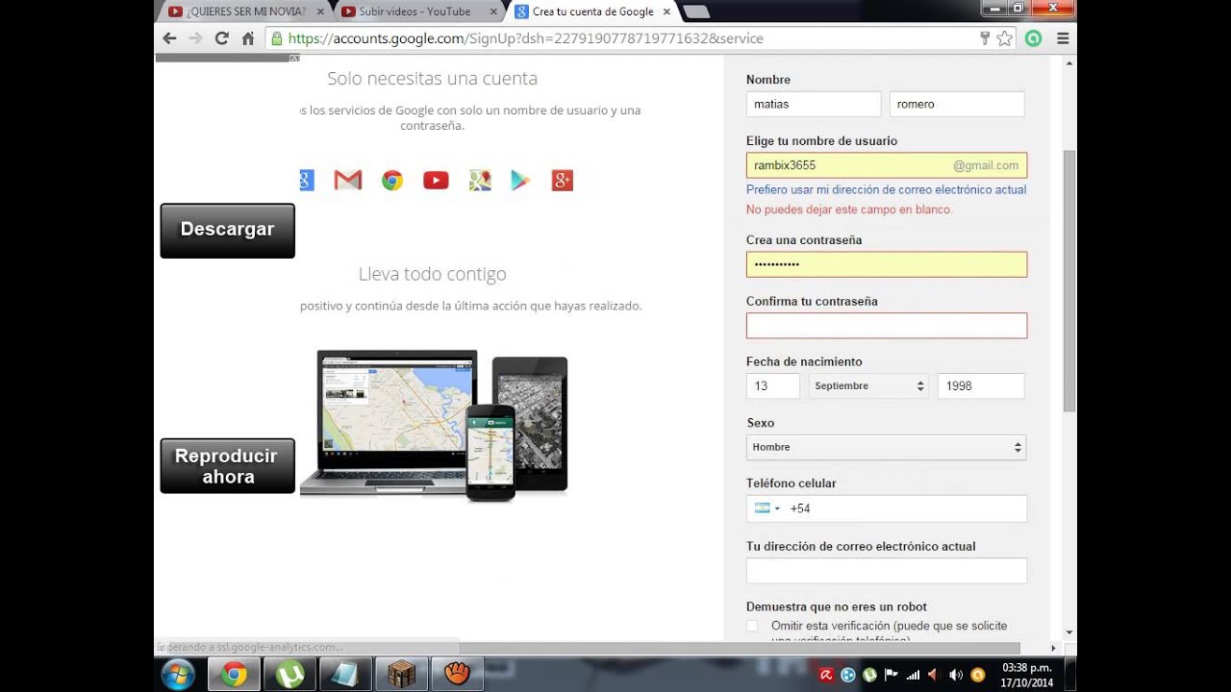This screenshot has width=1231, height=692.
Task: Click 'No puedes dejar este campo en blanco' error
Action: (x=849, y=210)
